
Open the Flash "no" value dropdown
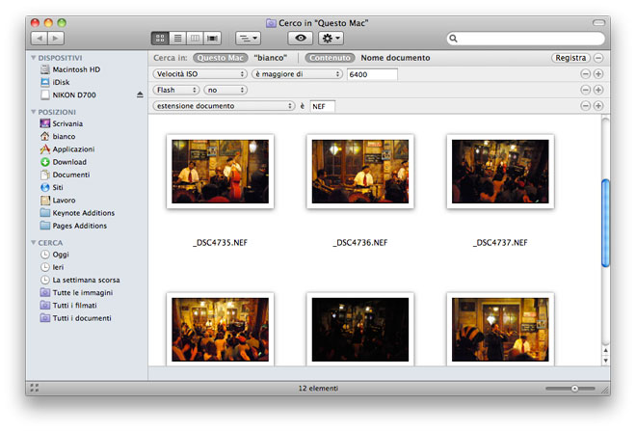tap(225, 90)
